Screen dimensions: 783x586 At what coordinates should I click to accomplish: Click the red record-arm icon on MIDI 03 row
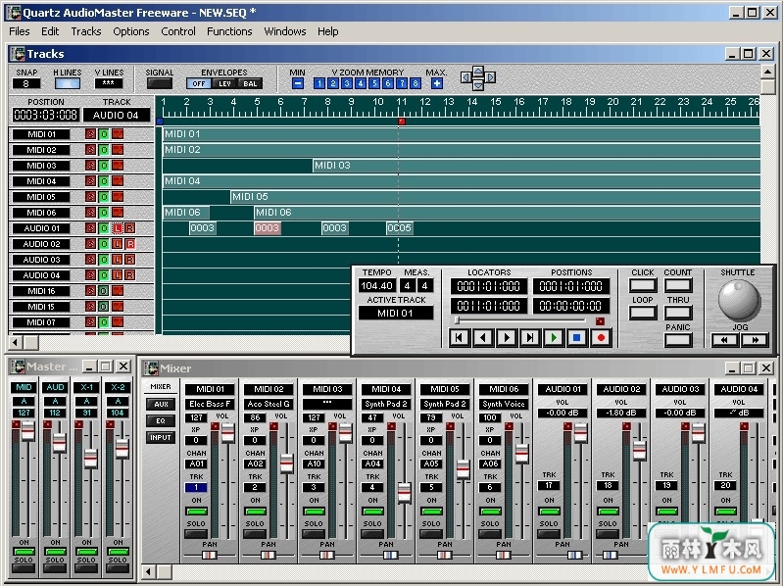(x=118, y=166)
